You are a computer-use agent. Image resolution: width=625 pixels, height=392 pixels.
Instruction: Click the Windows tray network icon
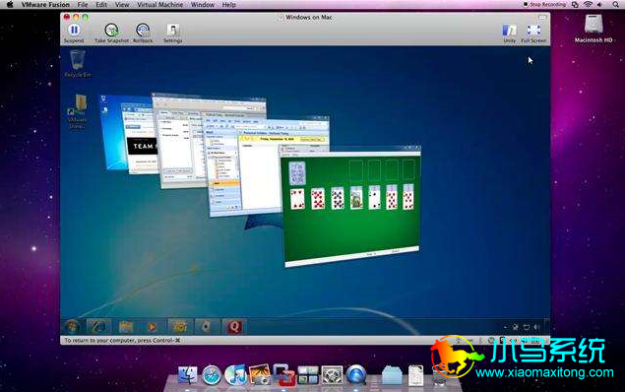(x=527, y=327)
